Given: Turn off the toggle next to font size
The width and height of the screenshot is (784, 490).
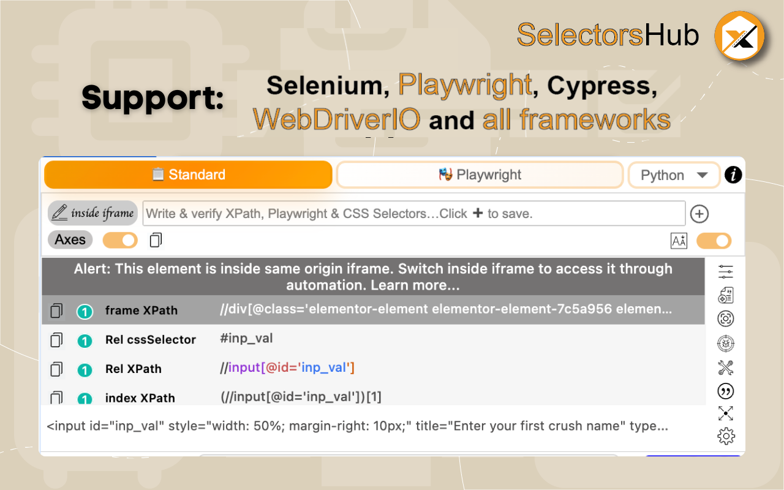Looking at the screenshot, I should click(714, 241).
